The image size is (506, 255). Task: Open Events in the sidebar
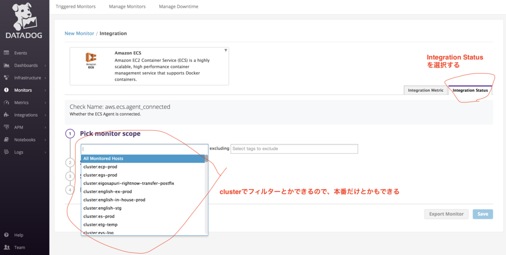tap(21, 53)
